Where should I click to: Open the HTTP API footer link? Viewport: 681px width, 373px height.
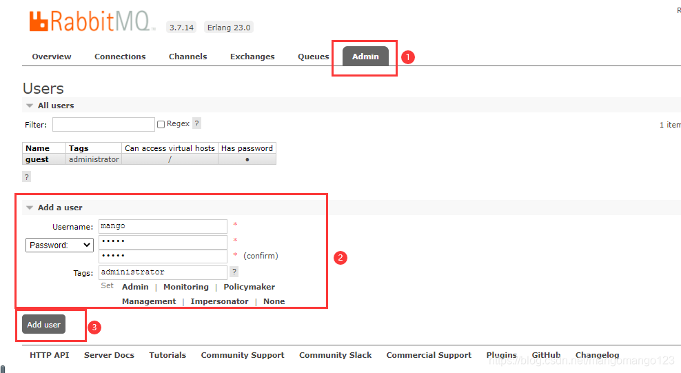click(50, 355)
